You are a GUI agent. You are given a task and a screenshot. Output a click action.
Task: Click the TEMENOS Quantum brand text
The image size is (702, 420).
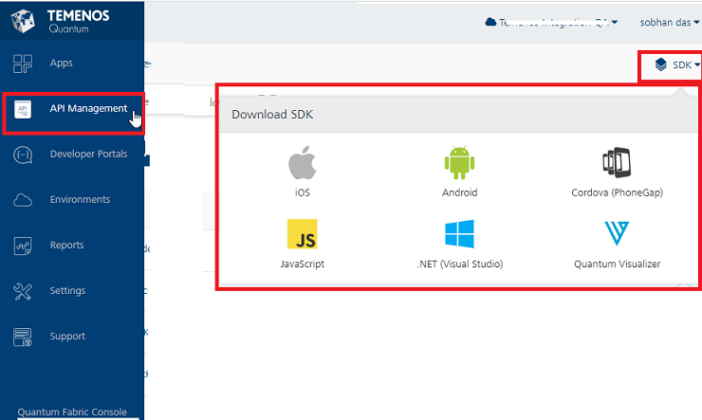point(79,22)
